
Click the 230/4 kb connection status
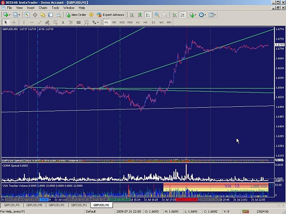(x=262, y=211)
